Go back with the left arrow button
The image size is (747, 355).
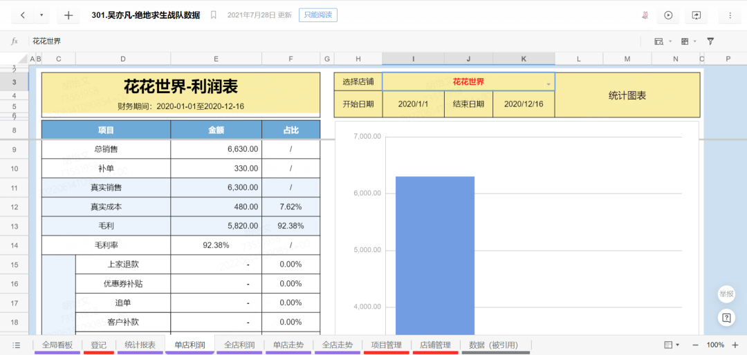(x=23, y=15)
